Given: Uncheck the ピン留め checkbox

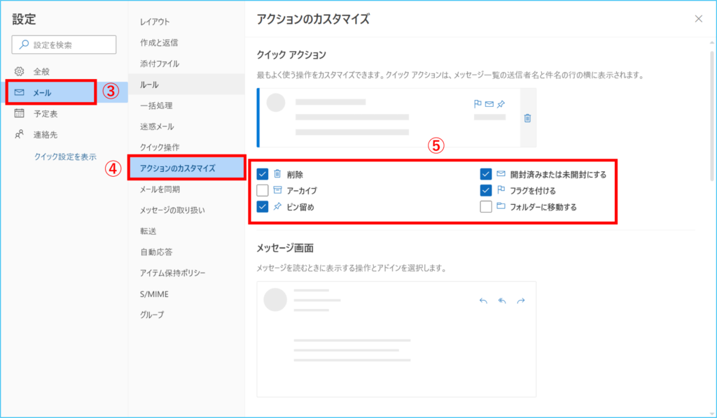Looking at the screenshot, I should tap(263, 206).
